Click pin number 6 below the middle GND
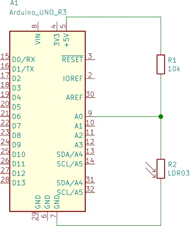This screenshot has width=190, height=226. (x=44, y=216)
